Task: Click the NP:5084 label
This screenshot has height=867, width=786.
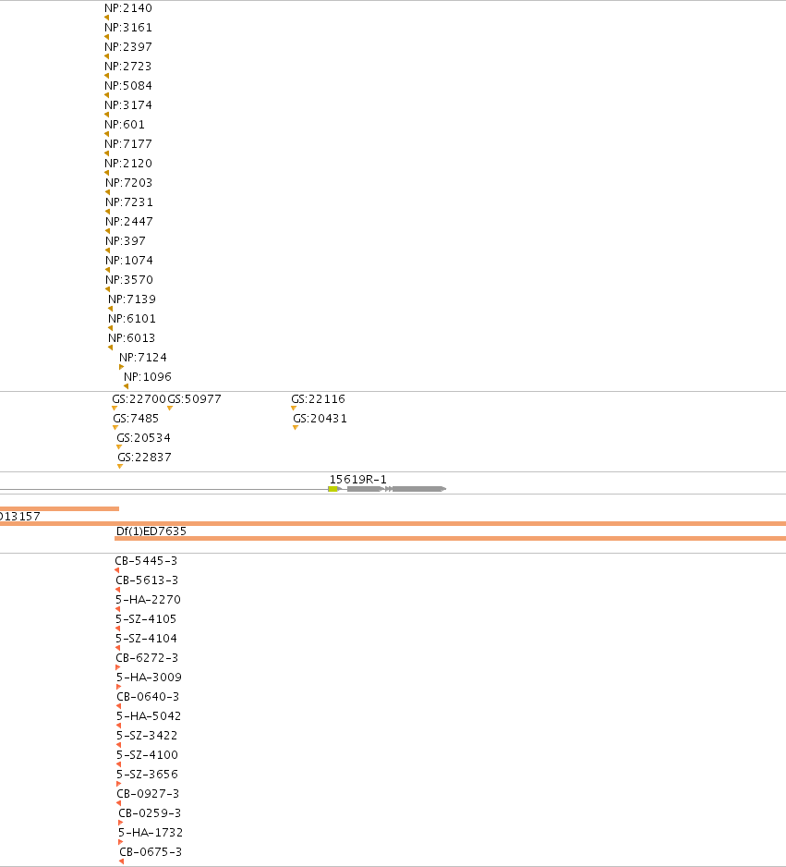Action: (x=128, y=85)
